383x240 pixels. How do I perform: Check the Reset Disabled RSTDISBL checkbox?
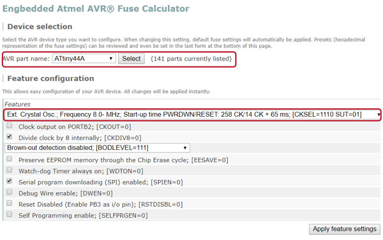point(10,203)
